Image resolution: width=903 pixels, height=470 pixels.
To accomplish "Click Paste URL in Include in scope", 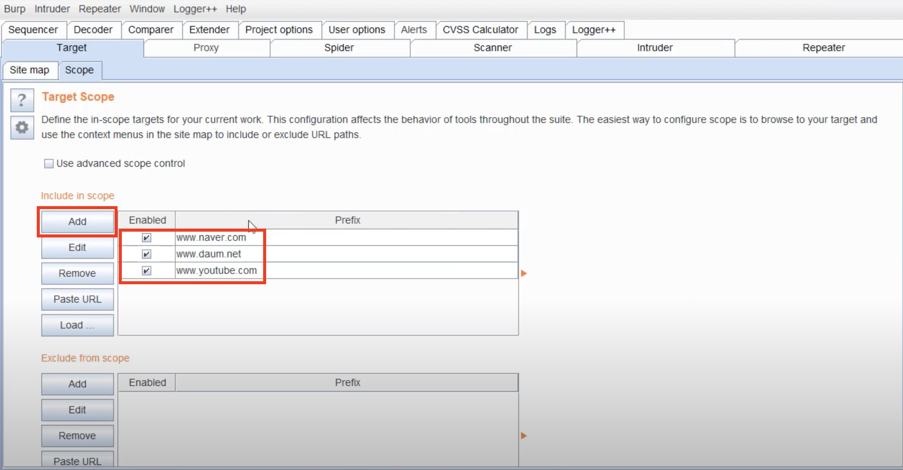I will point(77,299).
